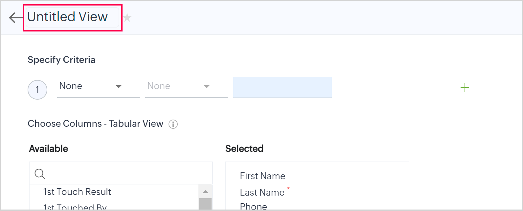523x211 pixels.
Task: Click the criteria row number 1 badge
Action: [37, 90]
